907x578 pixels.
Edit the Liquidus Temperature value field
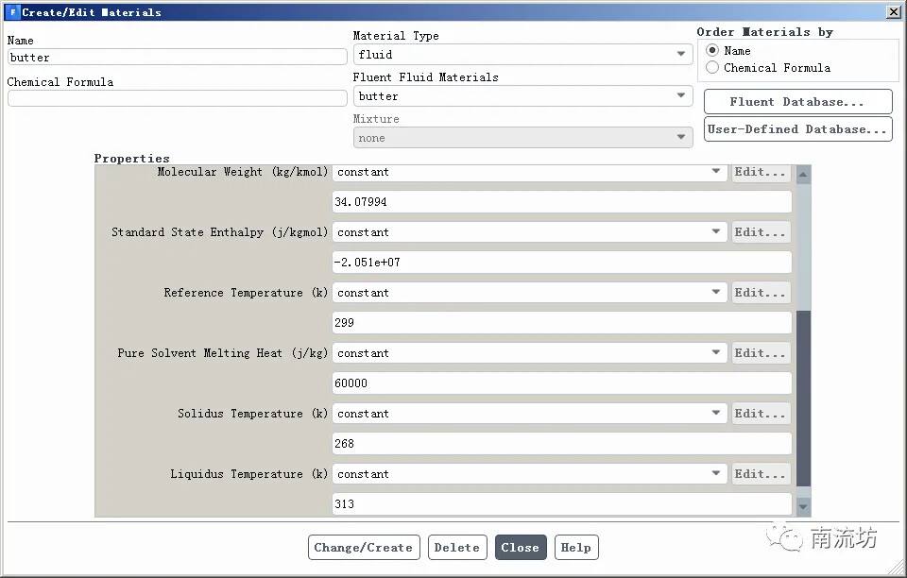pyautogui.click(x=561, y=504)
